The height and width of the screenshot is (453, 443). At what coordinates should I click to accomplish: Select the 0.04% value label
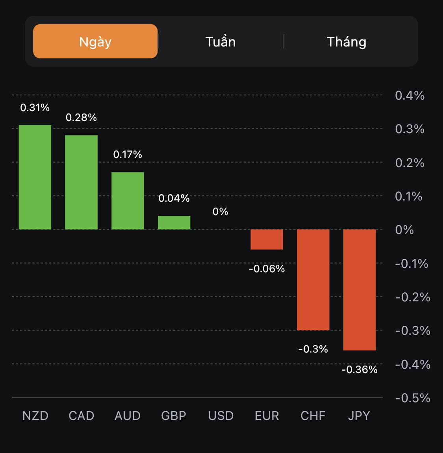(x=174, y=198)
